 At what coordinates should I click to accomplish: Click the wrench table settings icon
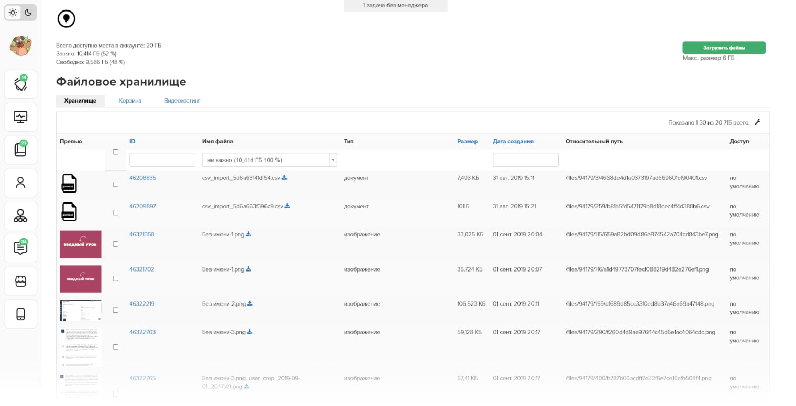point(757,122)
